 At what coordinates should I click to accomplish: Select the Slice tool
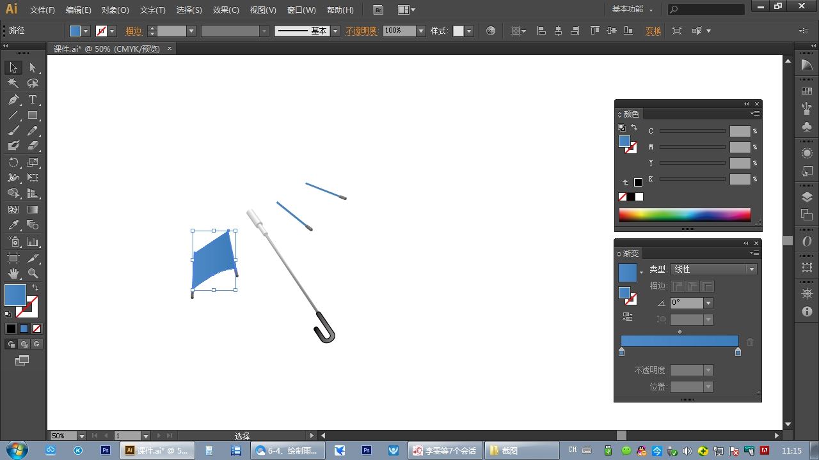tap(33, 258)
